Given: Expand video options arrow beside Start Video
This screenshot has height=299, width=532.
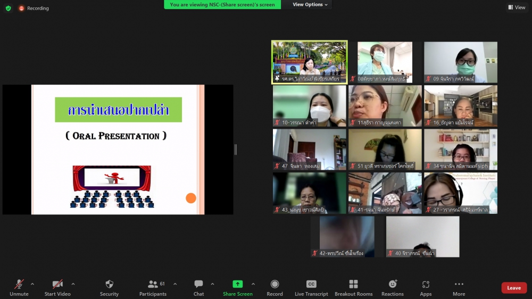Looking at the screenshot, I should (73, 284).
